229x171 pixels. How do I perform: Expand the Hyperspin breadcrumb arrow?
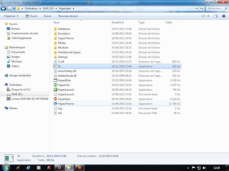[74, 9]
